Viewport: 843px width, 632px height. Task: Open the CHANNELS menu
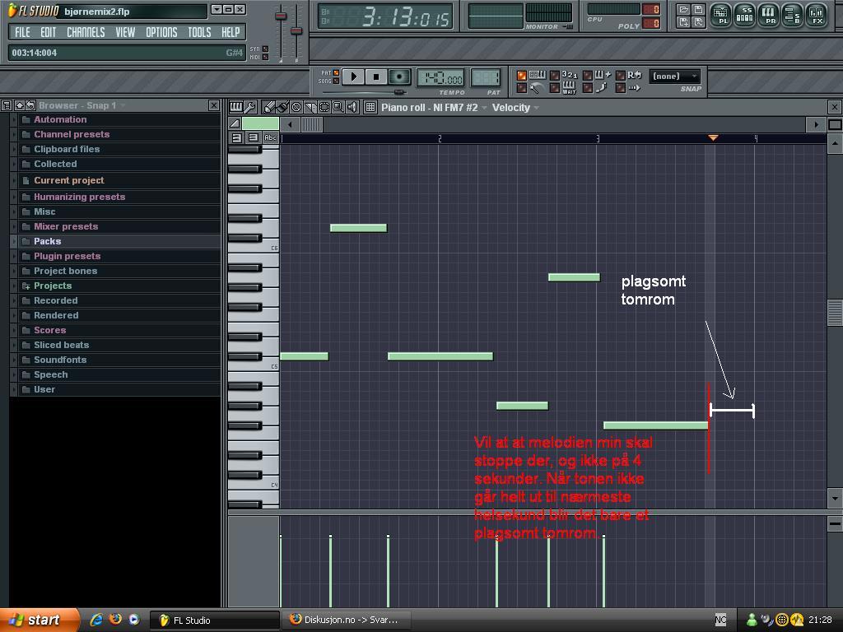coord(86,32)
